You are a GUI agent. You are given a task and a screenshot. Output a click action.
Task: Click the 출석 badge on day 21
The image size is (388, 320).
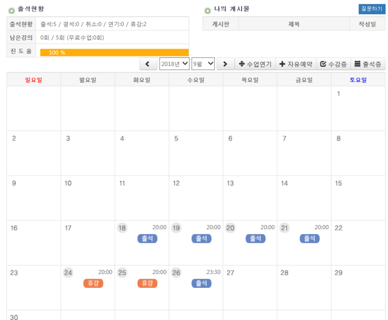309,238
